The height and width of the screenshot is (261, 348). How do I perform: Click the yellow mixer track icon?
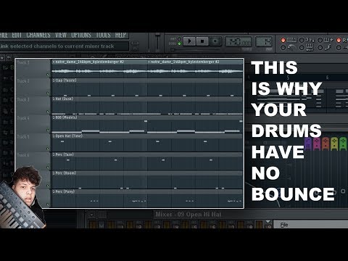click(x=334, y=144)
